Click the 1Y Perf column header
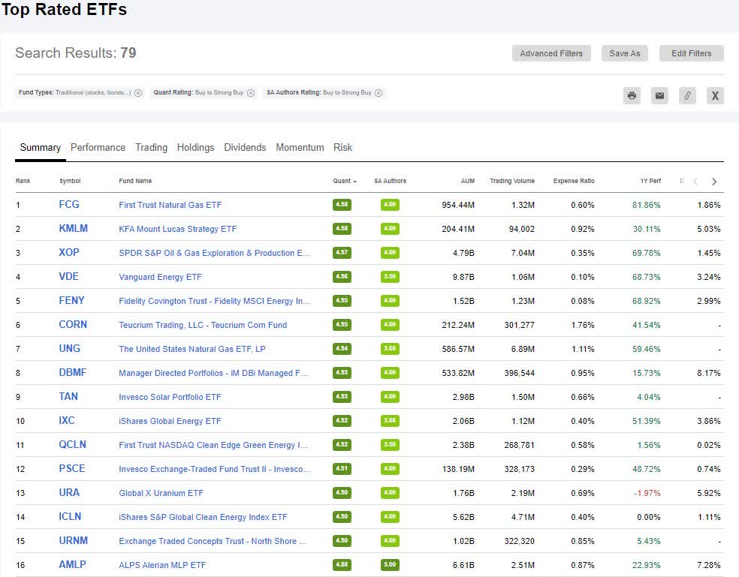The height and width of the screenshot is (577, 739). pyautogui.click(x=650, y=181)
